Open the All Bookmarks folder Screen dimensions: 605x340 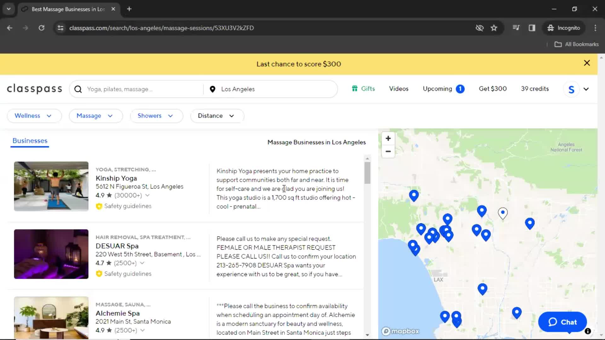[x=576, y=44]
